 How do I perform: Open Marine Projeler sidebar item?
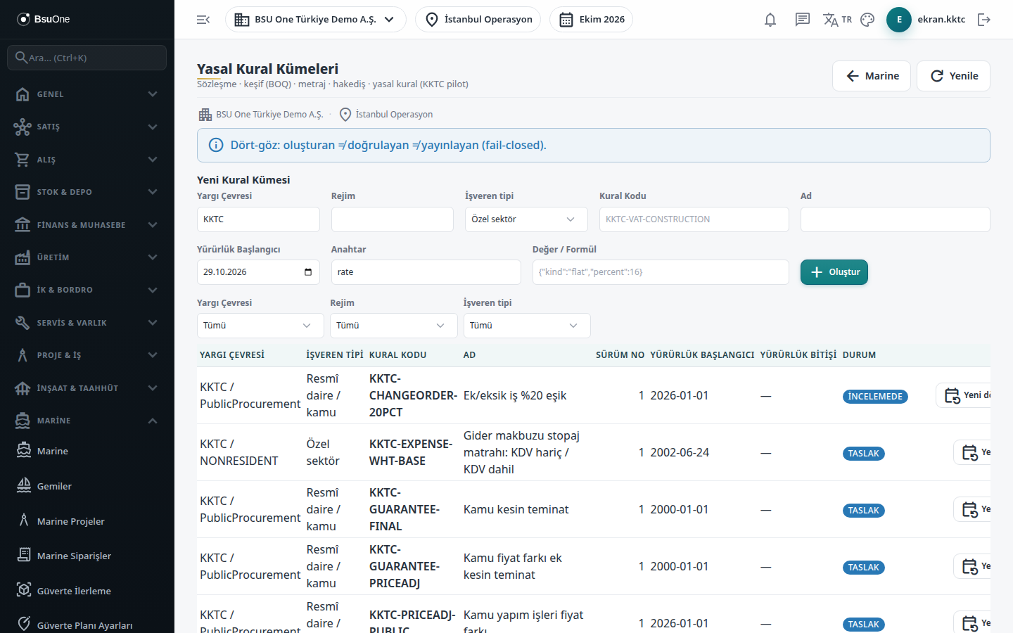[87, 521]
